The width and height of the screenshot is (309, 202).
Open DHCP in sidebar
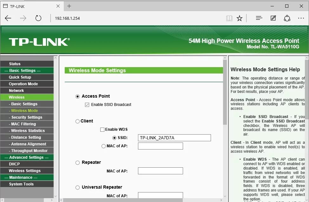[27, 164]
